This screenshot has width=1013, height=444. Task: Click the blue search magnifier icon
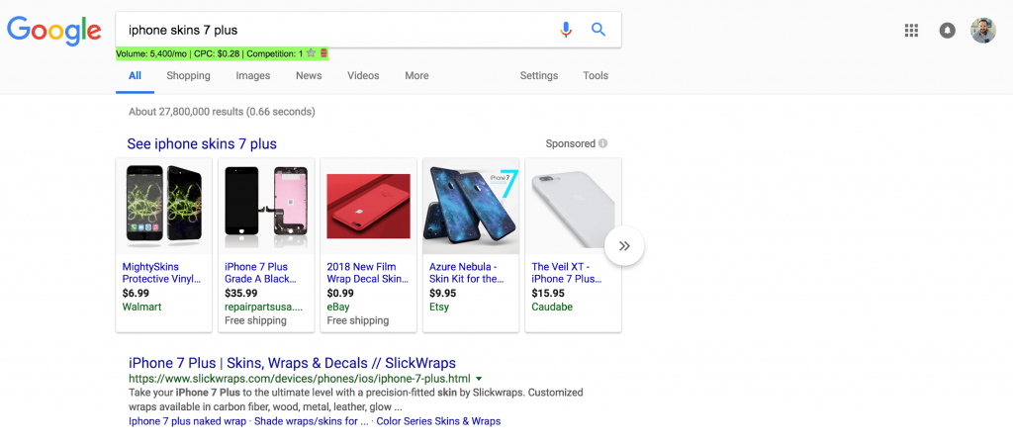[x=599, y=30]
